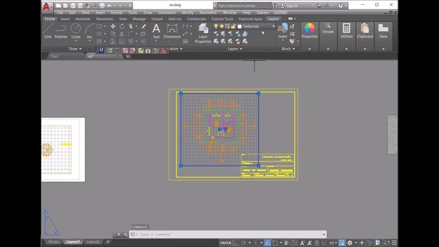The image size is (439, 247).
Task: Switch to the Start file tab
Action: 55,56
